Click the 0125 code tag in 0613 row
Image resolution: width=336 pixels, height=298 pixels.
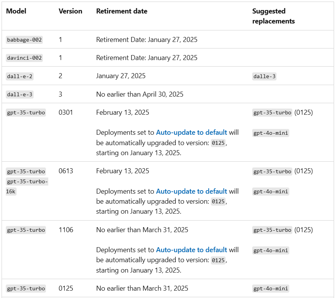218,201
